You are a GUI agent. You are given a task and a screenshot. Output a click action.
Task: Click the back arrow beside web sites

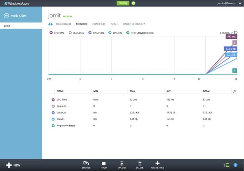6,16
